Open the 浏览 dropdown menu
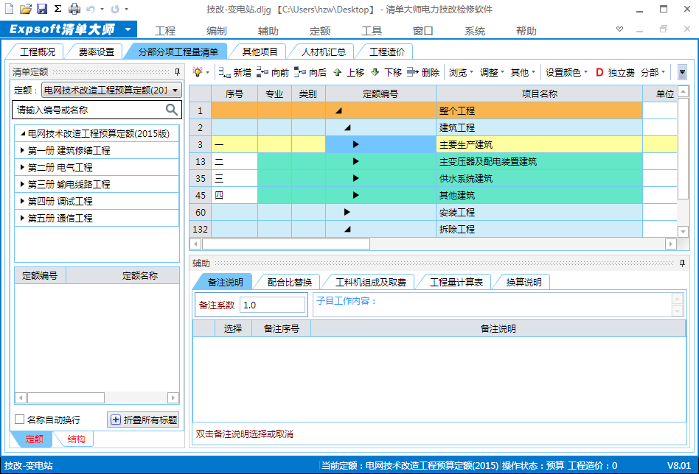Screen dimensions: 699x474 pyautogui.click(x=461, y=73)
